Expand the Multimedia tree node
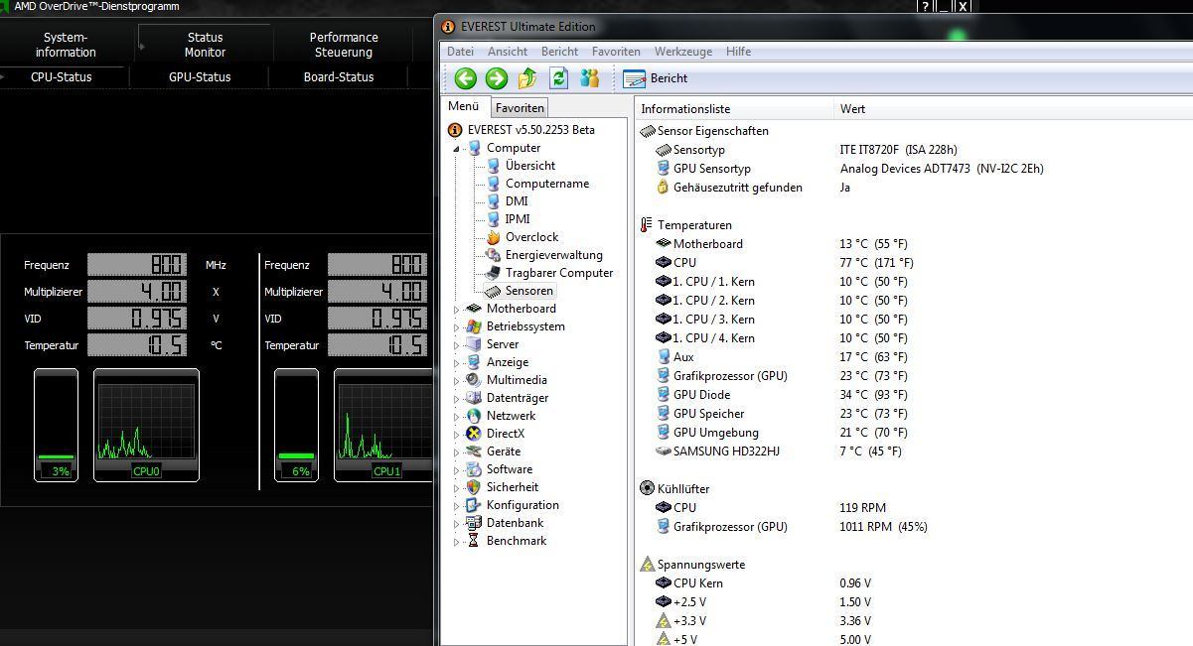The width and height of the screenshot is (1193, 646). (457, 381)
